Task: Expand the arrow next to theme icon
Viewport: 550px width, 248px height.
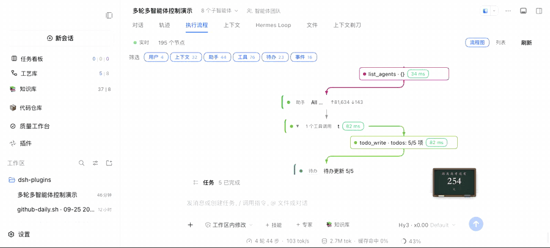Action: (x=494, y=11)
